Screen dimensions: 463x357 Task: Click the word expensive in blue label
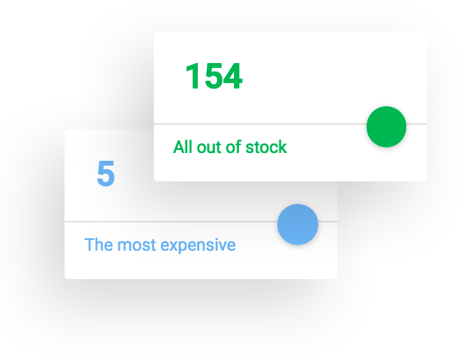pos(198,246)
